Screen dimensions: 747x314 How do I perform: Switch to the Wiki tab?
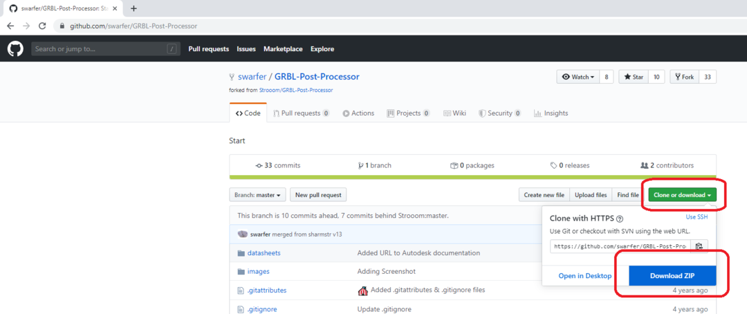pos(454,113)
